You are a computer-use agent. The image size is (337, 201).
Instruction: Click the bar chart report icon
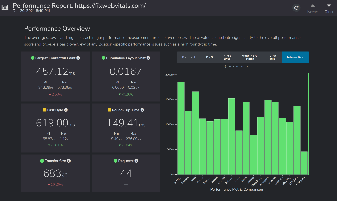pyautogui.click(x=5, y=8)
